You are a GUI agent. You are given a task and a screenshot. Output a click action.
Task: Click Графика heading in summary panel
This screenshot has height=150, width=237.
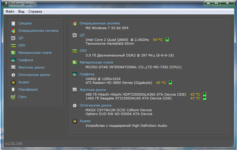87,74
